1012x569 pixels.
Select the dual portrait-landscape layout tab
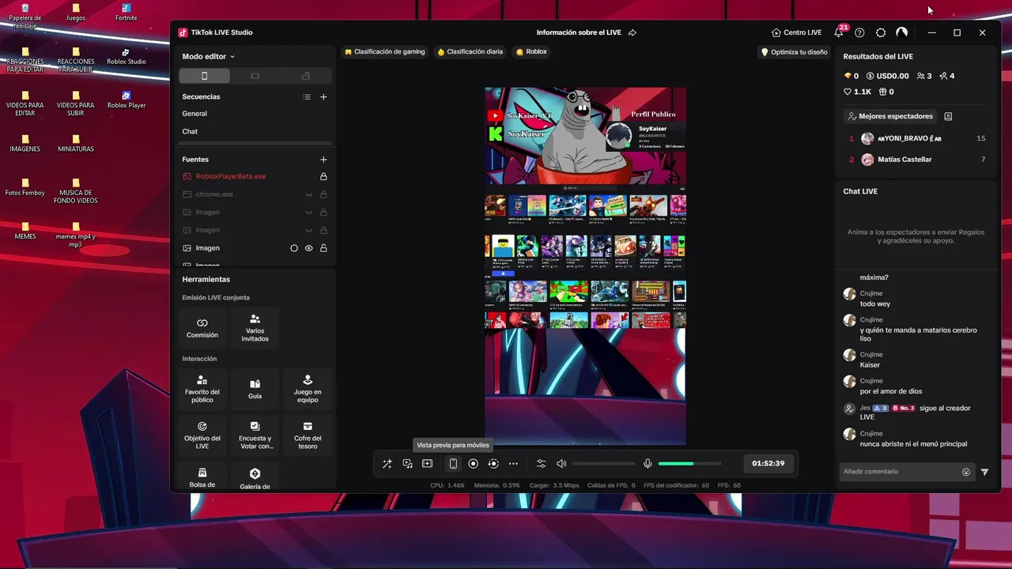[x=306, y=76]
